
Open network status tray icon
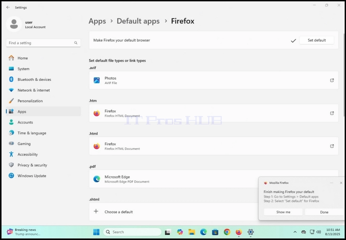312,232
